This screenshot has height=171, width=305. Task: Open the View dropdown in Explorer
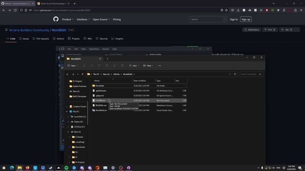coord(148,66)
